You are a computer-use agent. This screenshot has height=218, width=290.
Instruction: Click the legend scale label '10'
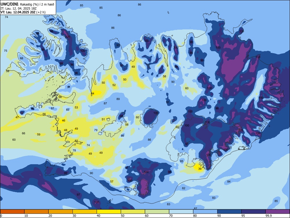(x=26, y=216)
